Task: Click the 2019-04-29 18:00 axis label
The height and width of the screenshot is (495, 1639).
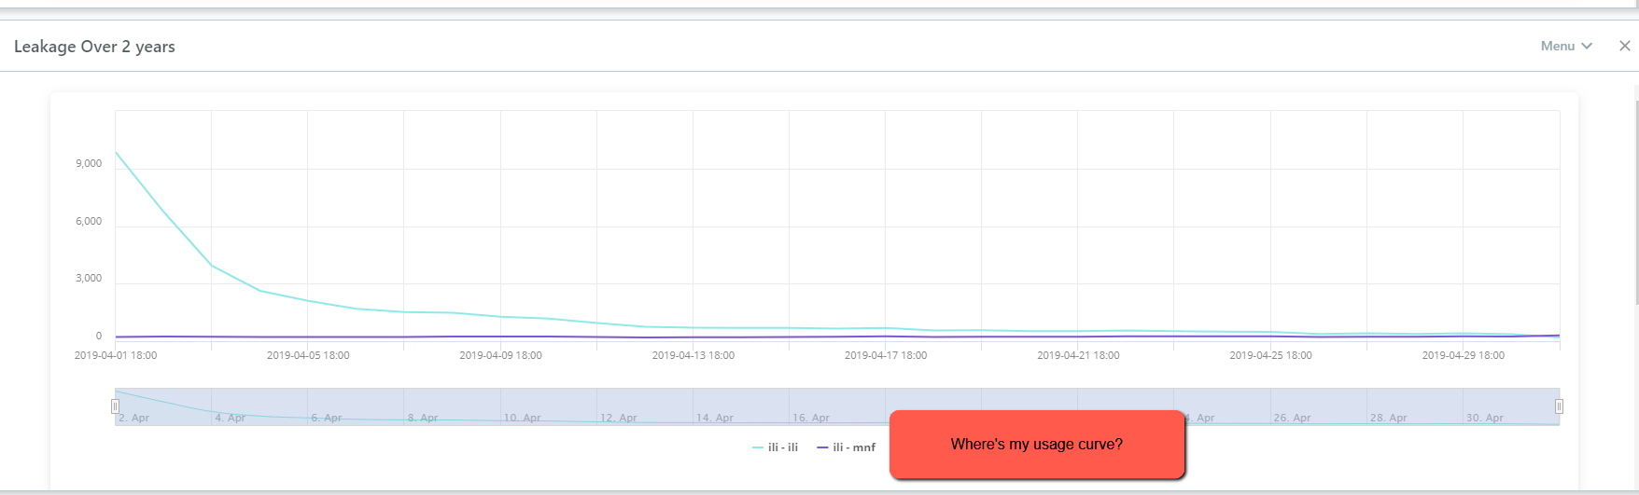Action: 1463,355
